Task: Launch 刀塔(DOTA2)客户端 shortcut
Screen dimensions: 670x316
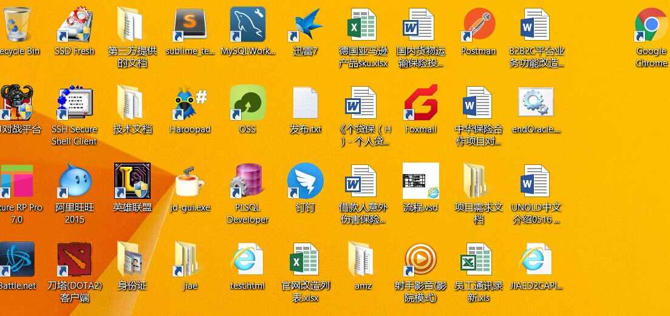Action: pos(75,259)
